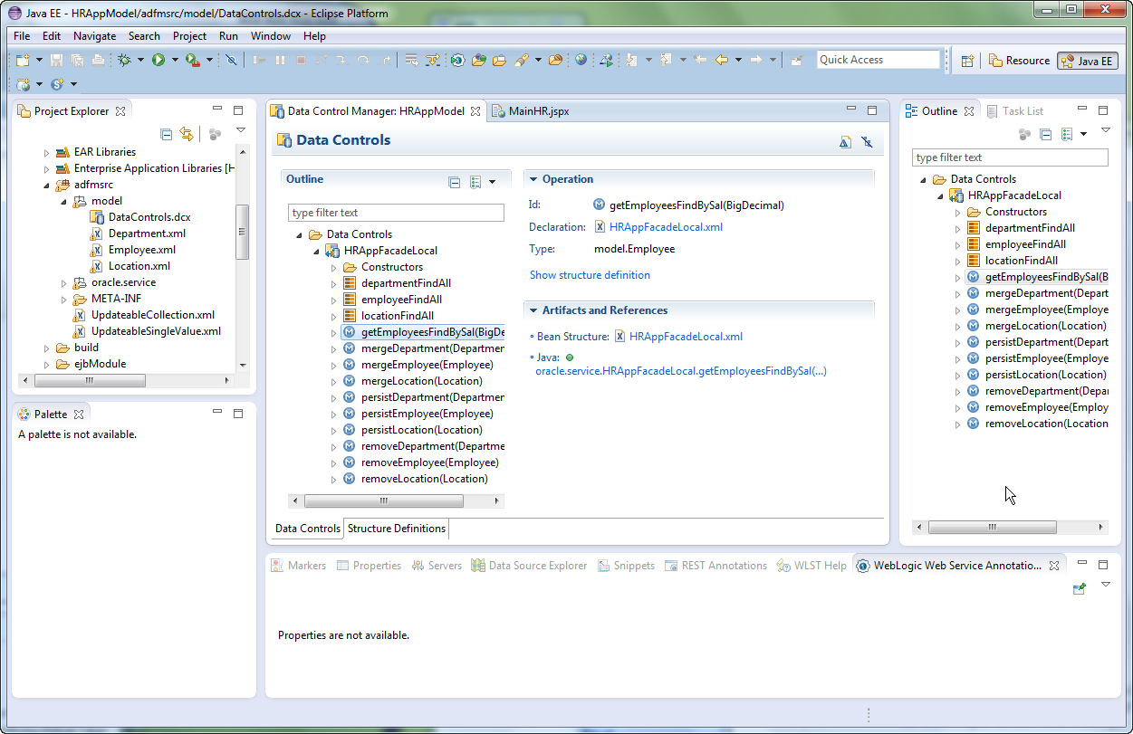Screen dimensions: 1133x734
Task: Select Employee.xml in Project Explorer
Action: (132, 250)
